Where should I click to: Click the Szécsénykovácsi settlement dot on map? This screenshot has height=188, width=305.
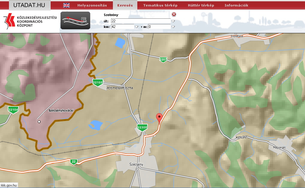point(39,121)
